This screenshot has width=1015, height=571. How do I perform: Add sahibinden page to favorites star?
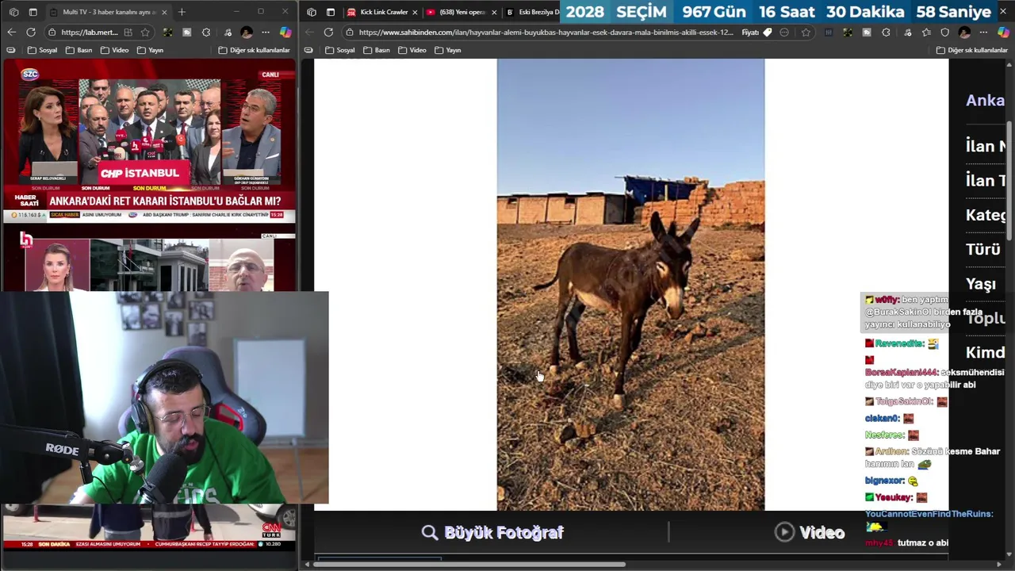tap(806, 32)
